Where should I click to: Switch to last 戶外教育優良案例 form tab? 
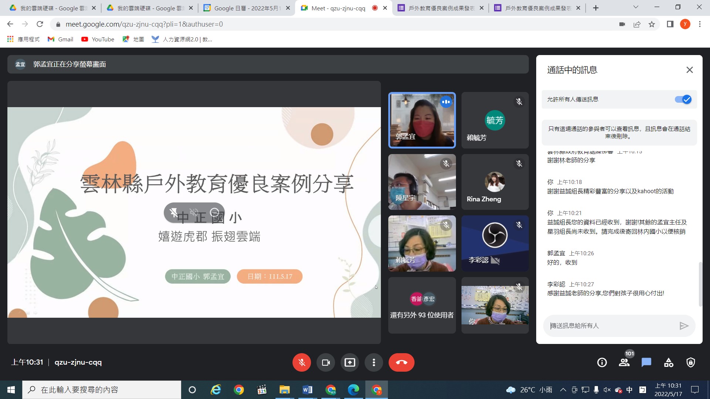coord(537,8)
